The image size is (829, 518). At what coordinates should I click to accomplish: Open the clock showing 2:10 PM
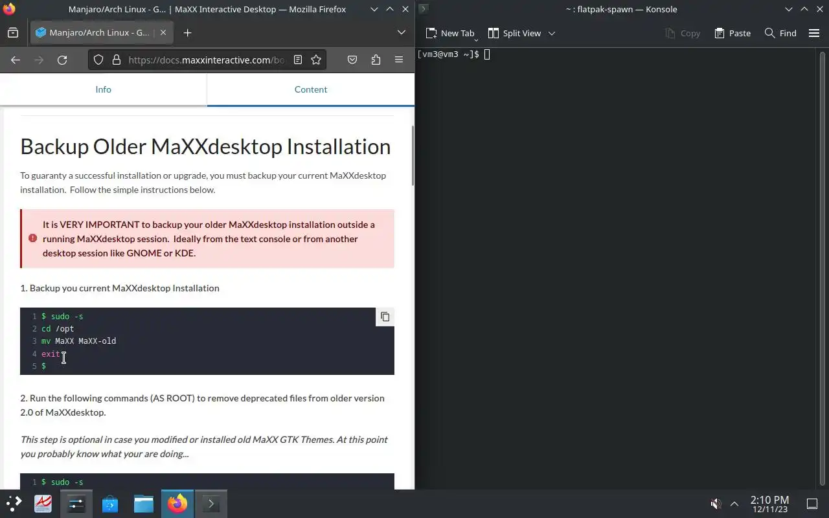[769, 504]
